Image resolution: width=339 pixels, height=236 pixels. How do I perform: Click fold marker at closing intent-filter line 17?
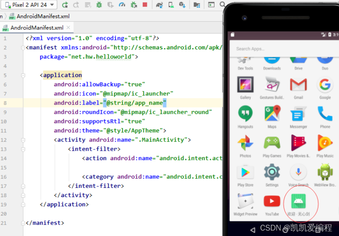[x=23, y=186]
